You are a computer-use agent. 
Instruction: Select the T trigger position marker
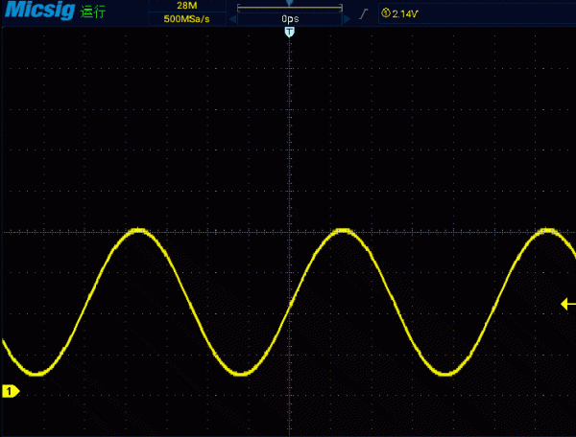290,32
